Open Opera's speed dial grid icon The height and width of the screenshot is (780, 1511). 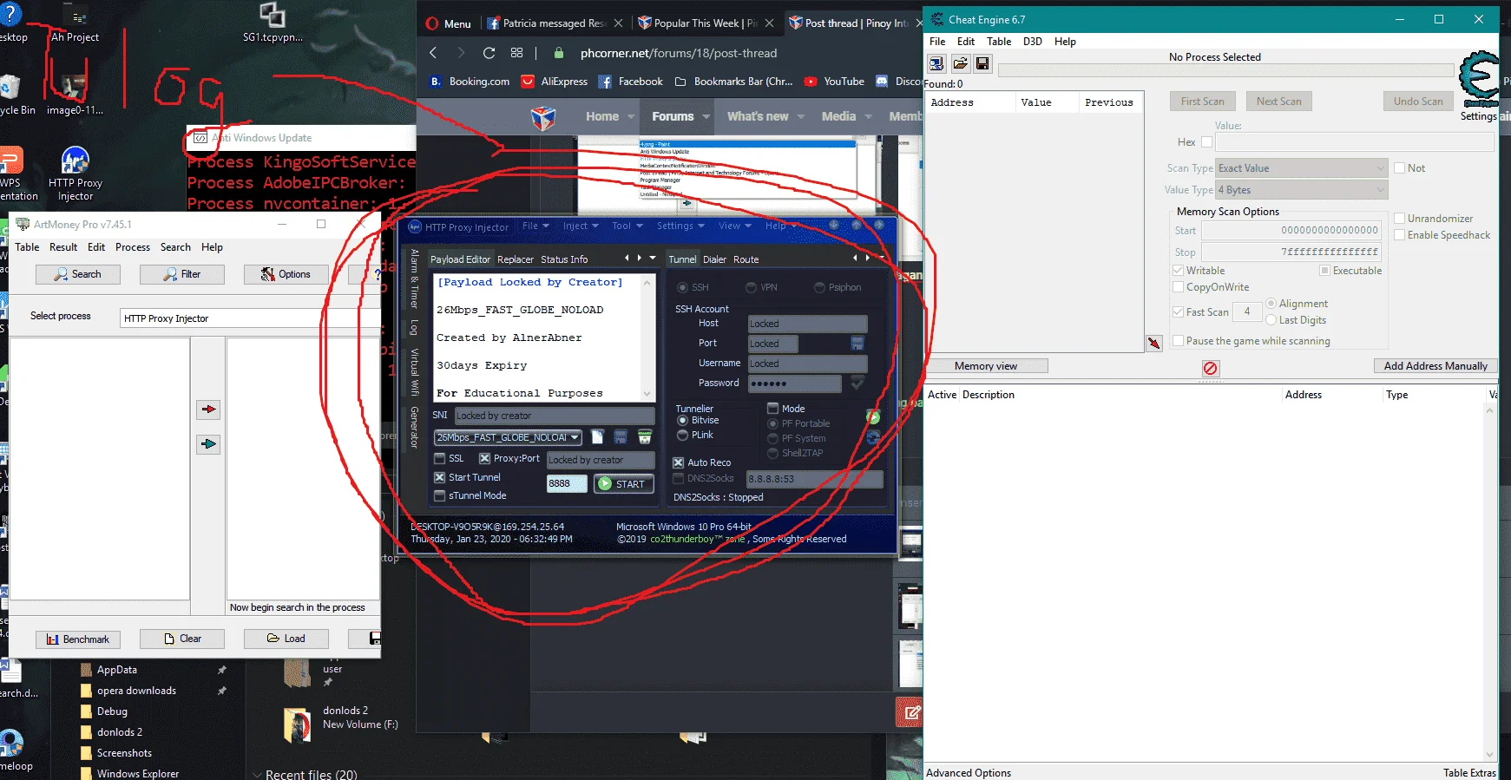coord(517,53)
